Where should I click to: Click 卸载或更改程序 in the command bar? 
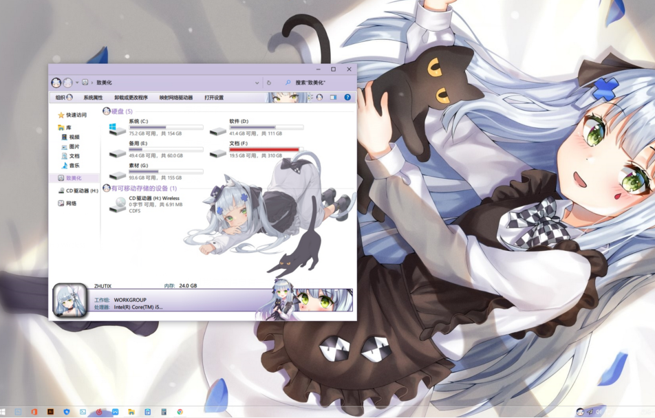click(x=131, y=98)
